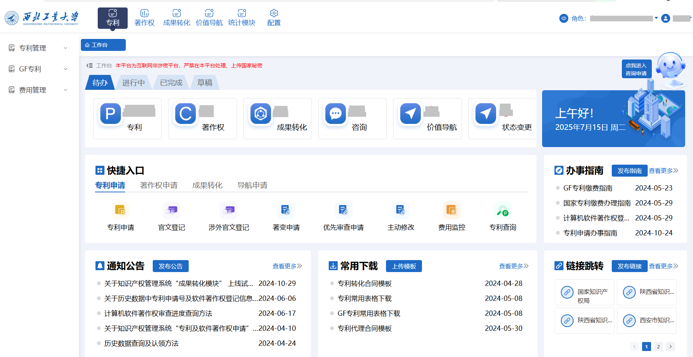This screenshot has height=357, width=693.
Task: Open the 专利申请 quick entry icon
Action: 120,211
